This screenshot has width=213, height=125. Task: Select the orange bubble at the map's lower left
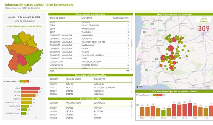[161, 66]
